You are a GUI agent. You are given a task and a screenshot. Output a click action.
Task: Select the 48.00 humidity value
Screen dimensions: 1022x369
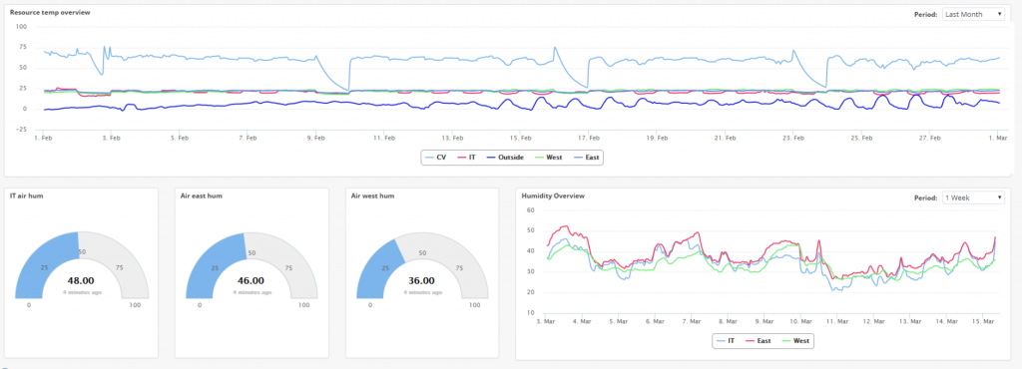82,281
